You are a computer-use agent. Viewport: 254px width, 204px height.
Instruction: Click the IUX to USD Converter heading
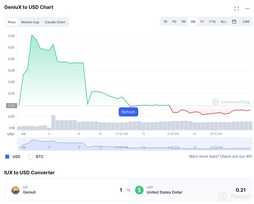pyautogui.click(x=29, y=172)
